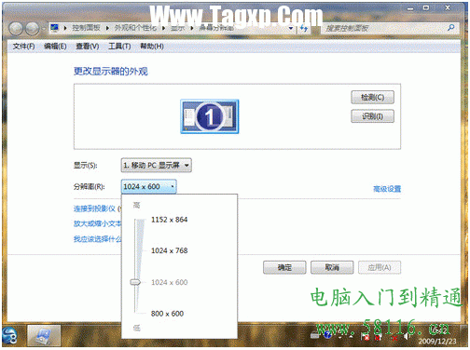Click the refresh icon beside address bar
Screen dimensions: 470x350
pyautogui.click(x=304, y=29)
